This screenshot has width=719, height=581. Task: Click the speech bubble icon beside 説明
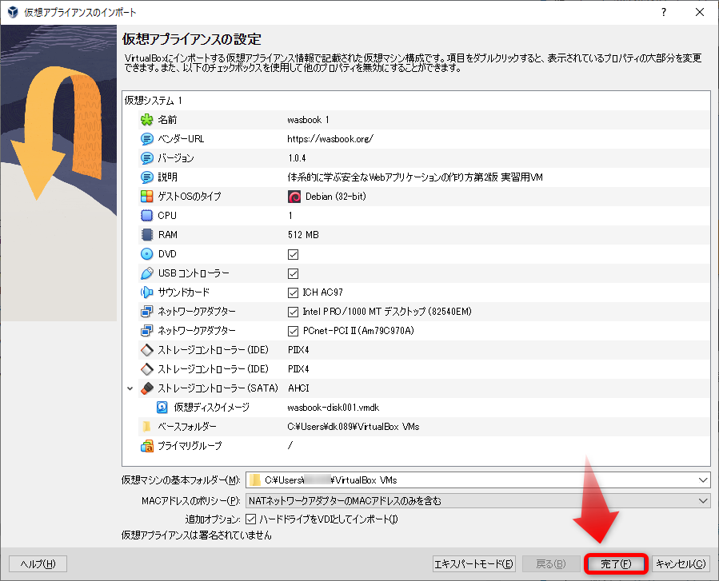[x=146, y=177]
